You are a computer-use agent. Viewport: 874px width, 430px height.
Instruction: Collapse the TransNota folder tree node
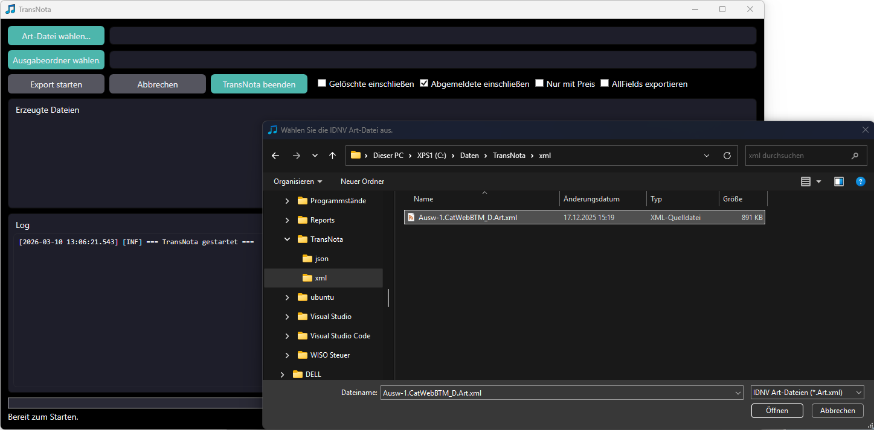pos(287,239)
